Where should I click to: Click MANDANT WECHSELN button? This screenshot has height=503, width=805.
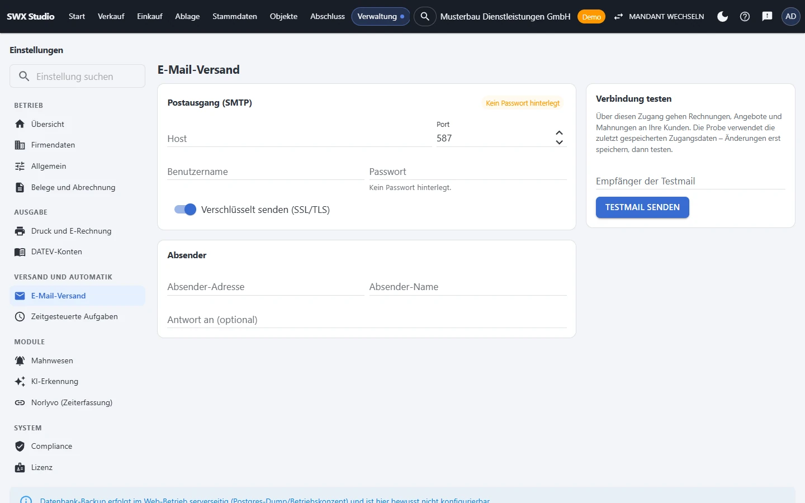(659, 16)
